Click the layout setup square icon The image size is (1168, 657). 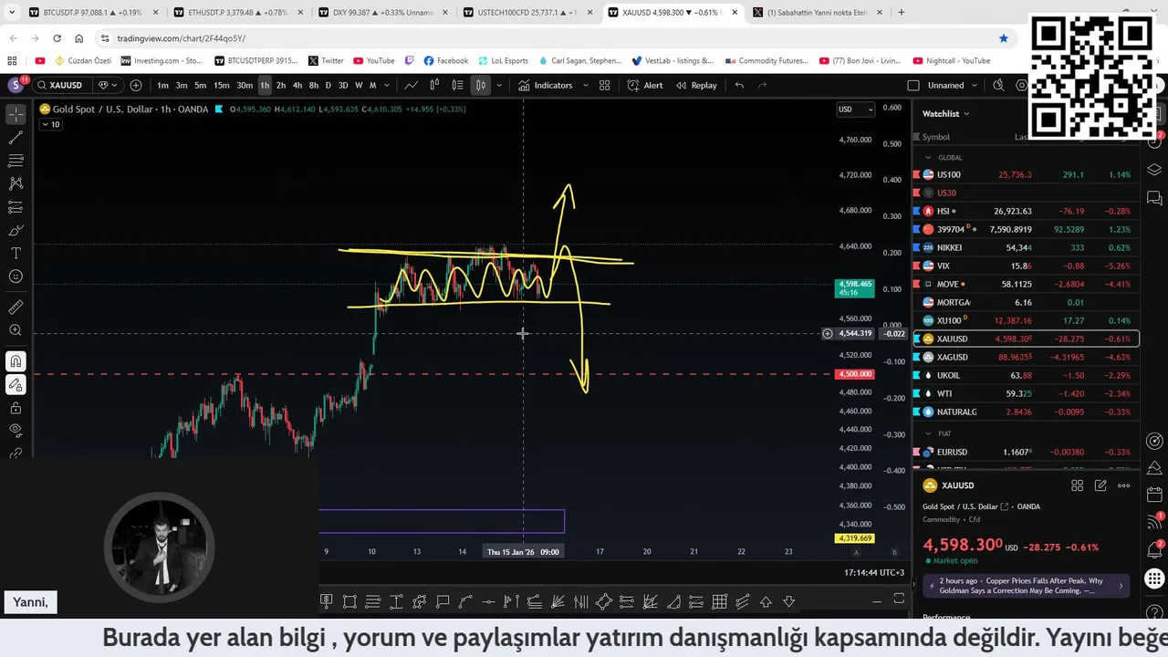point(913,85)
